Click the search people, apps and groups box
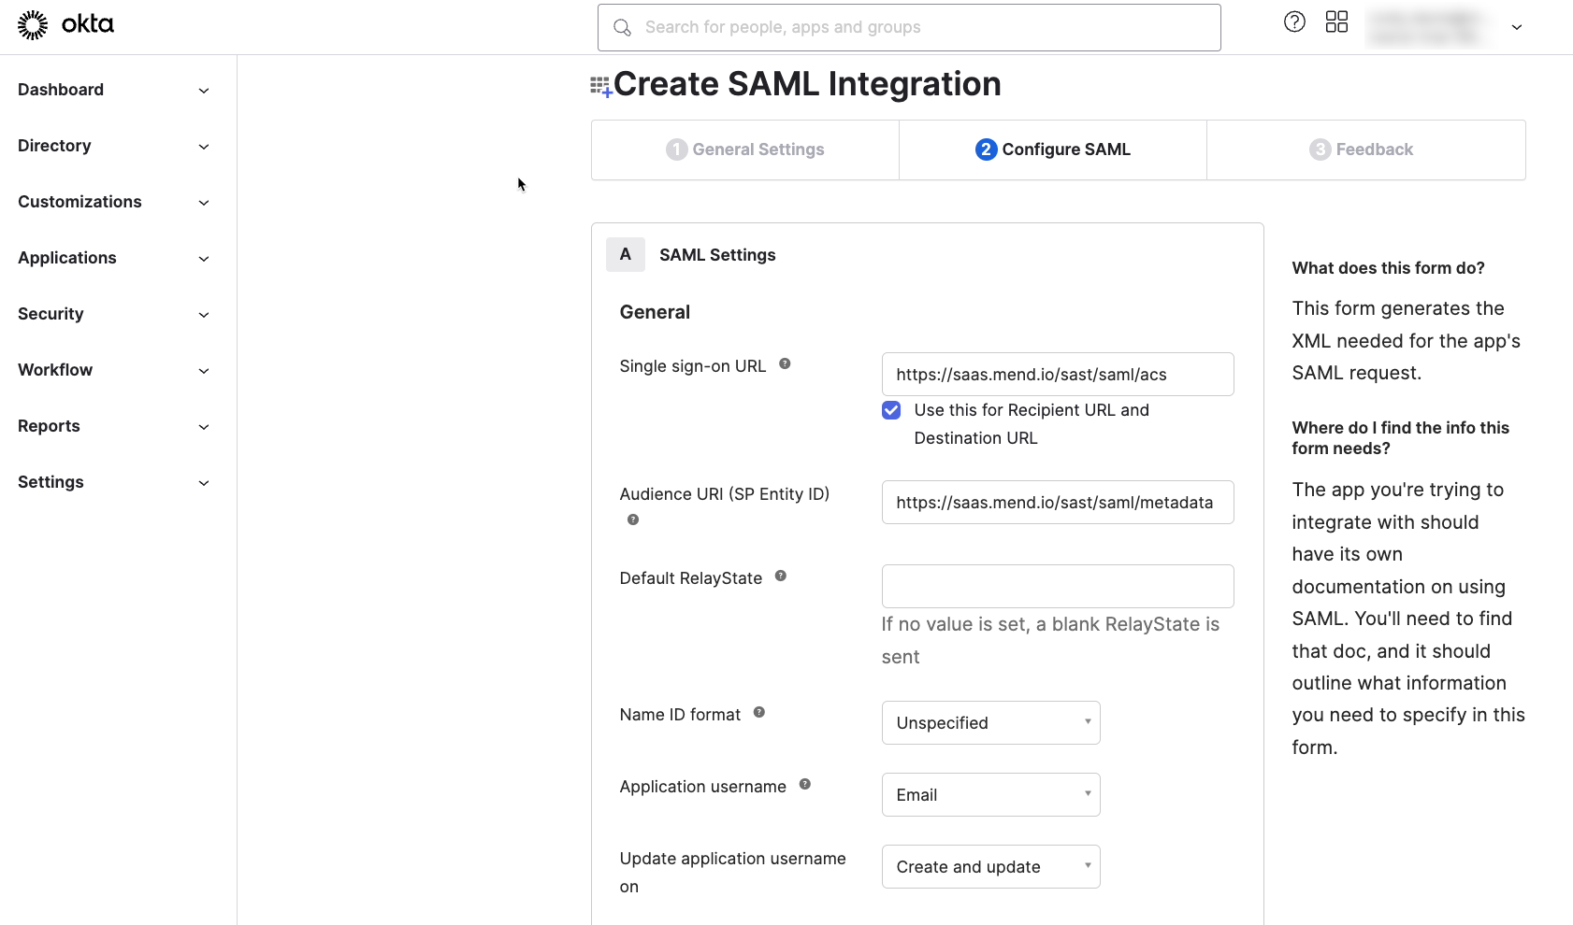 pyautogui.click(x=908, y=27)
